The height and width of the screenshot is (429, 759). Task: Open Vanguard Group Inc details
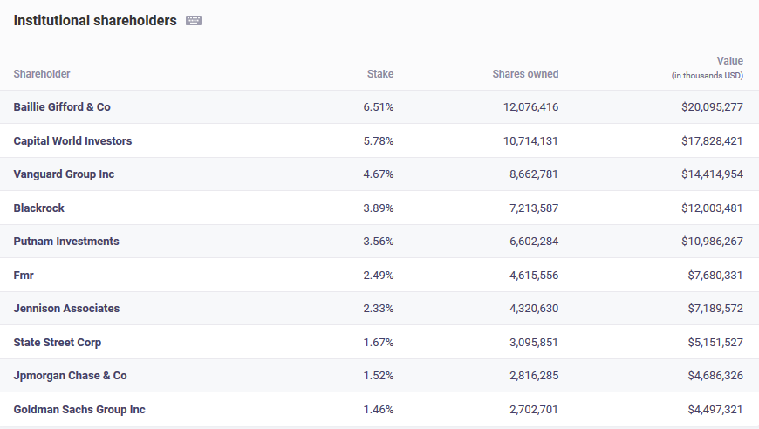pyautogui.click(x=64, y=174)
